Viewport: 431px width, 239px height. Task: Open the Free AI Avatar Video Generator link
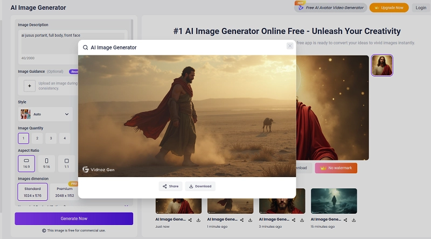coord(330,8)
